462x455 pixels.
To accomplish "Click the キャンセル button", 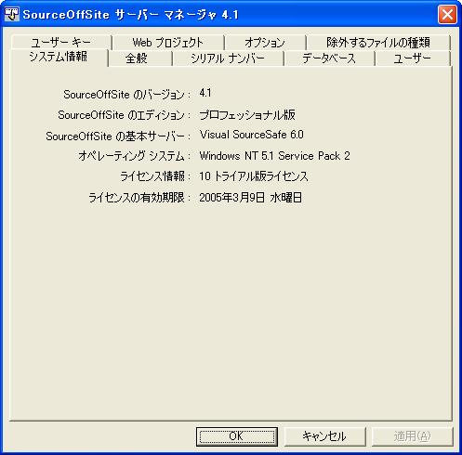I will click(324, 436).
